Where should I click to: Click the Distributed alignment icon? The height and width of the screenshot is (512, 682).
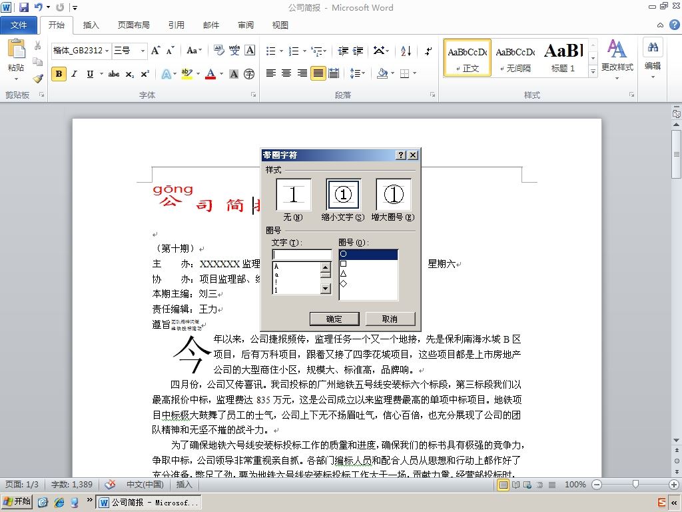pyautogui.click(x=334, y=73)
